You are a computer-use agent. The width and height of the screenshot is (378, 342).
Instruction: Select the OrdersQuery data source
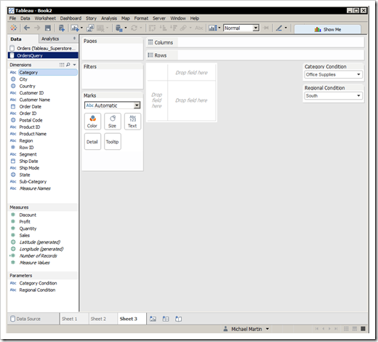[x=43, y=55]
